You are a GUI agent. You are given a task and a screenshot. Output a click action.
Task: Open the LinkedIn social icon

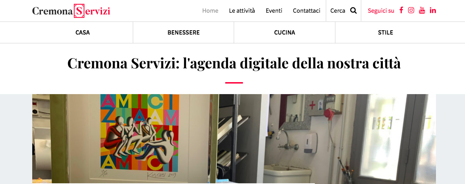pyautogui.click(x=433, y=10)
